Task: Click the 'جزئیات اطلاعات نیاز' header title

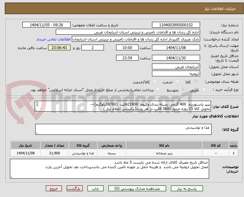Action: point(220,9)
